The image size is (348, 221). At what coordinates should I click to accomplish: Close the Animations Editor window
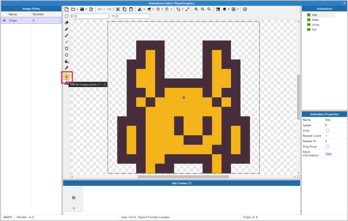click(x=345, y=3)
